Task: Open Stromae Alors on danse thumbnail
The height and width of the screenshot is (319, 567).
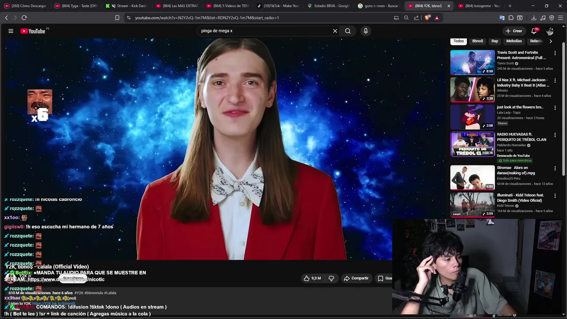Action: 472,177
